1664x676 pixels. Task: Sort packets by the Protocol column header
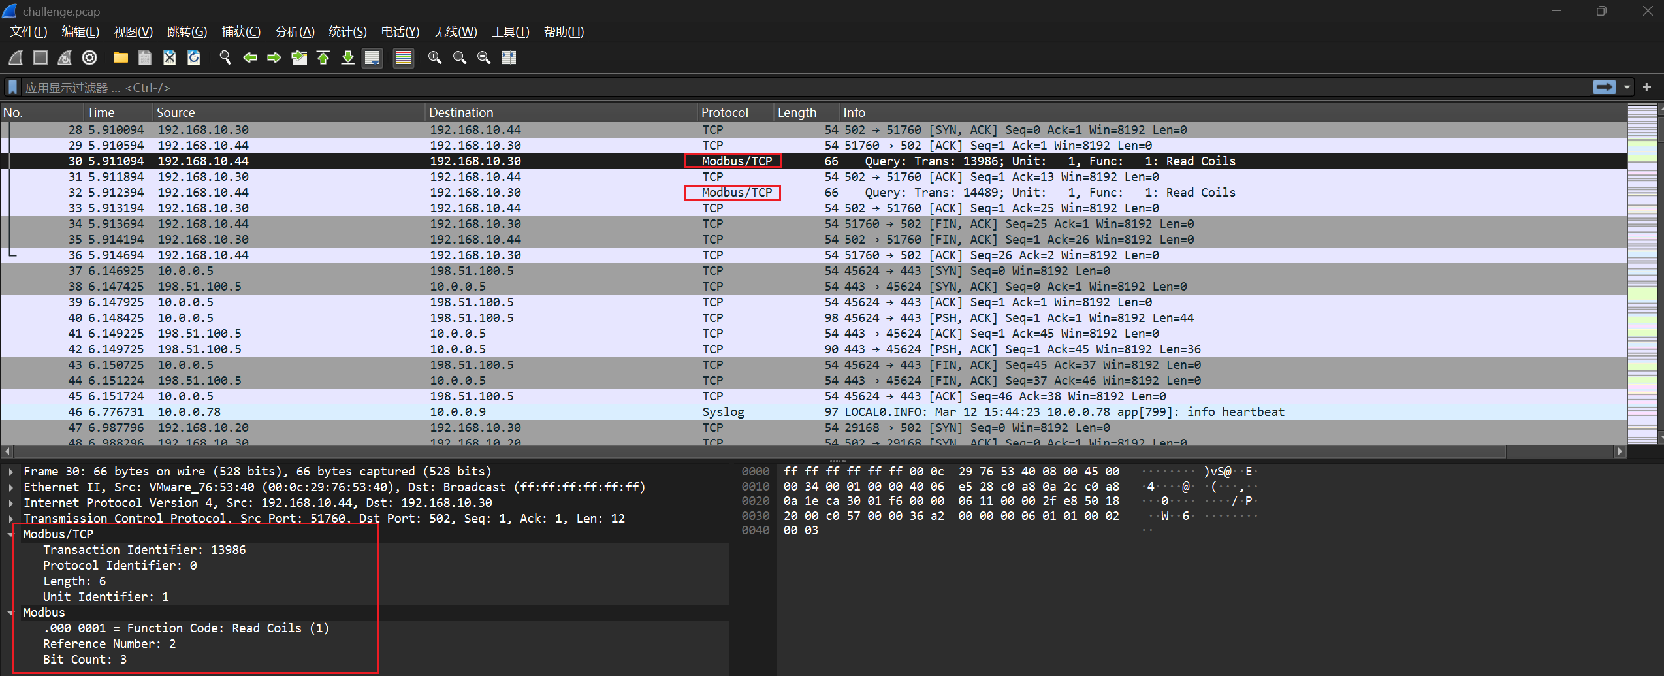(724, 112)
